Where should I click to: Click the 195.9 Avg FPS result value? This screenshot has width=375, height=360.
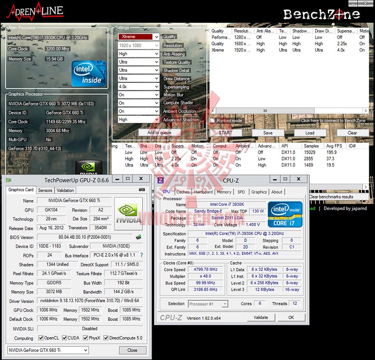pyautogui.click(x=331, y=152)
